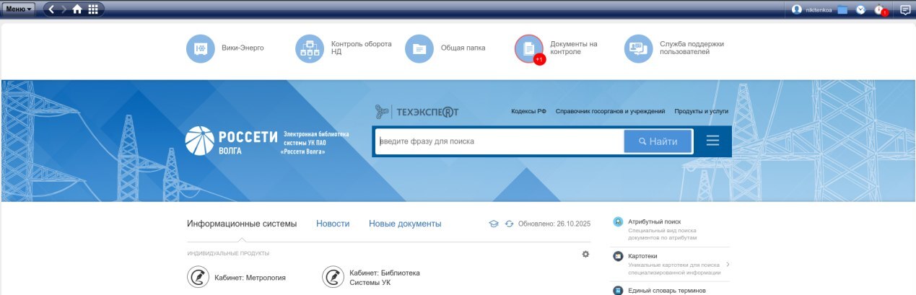Click the Индивидуальные продукты heading
The image size is (916, 295).
[228, 254]
